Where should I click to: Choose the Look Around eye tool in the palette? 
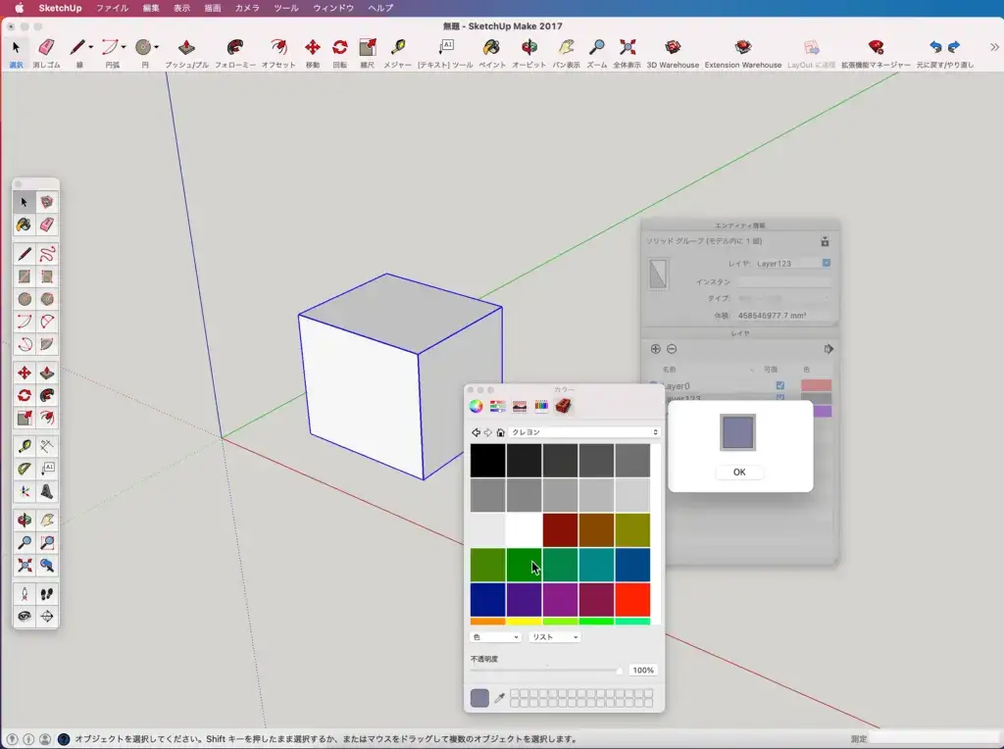(25, 617)
